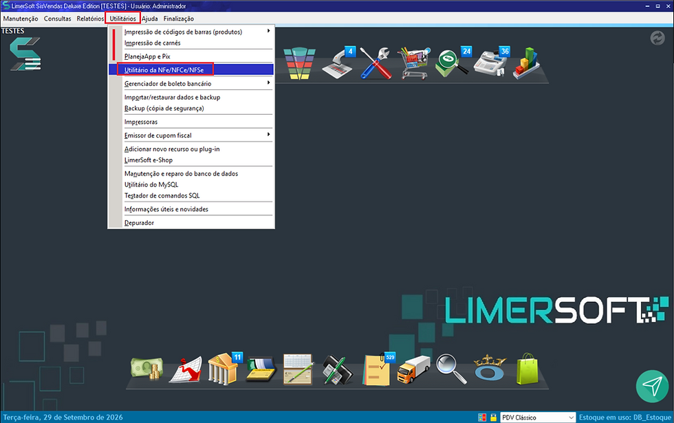674x423 pixels.
Task: Open the PDV Clássico dropdown
Action: [538, 417]
